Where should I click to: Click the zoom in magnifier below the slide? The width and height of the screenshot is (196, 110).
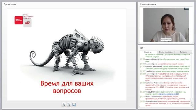64,105
